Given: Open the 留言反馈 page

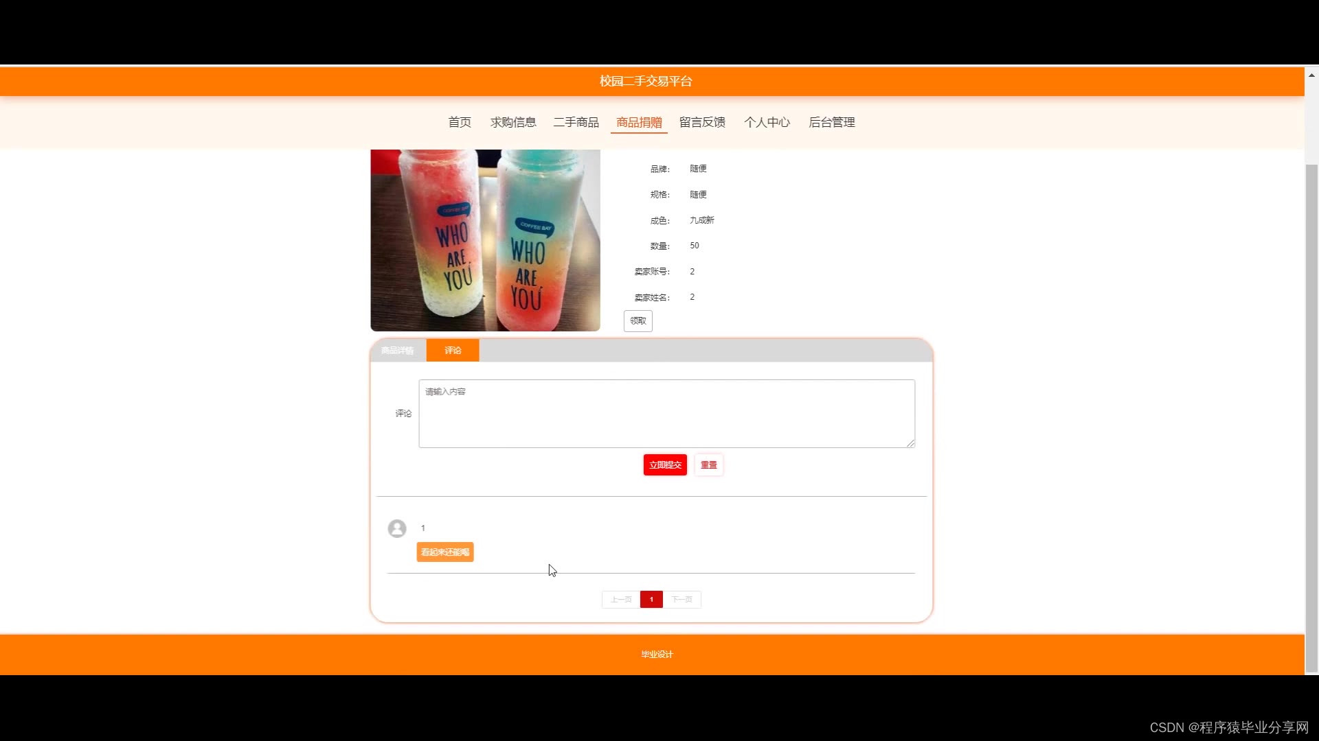Looking at the screenshot, I should pos(702,122).
